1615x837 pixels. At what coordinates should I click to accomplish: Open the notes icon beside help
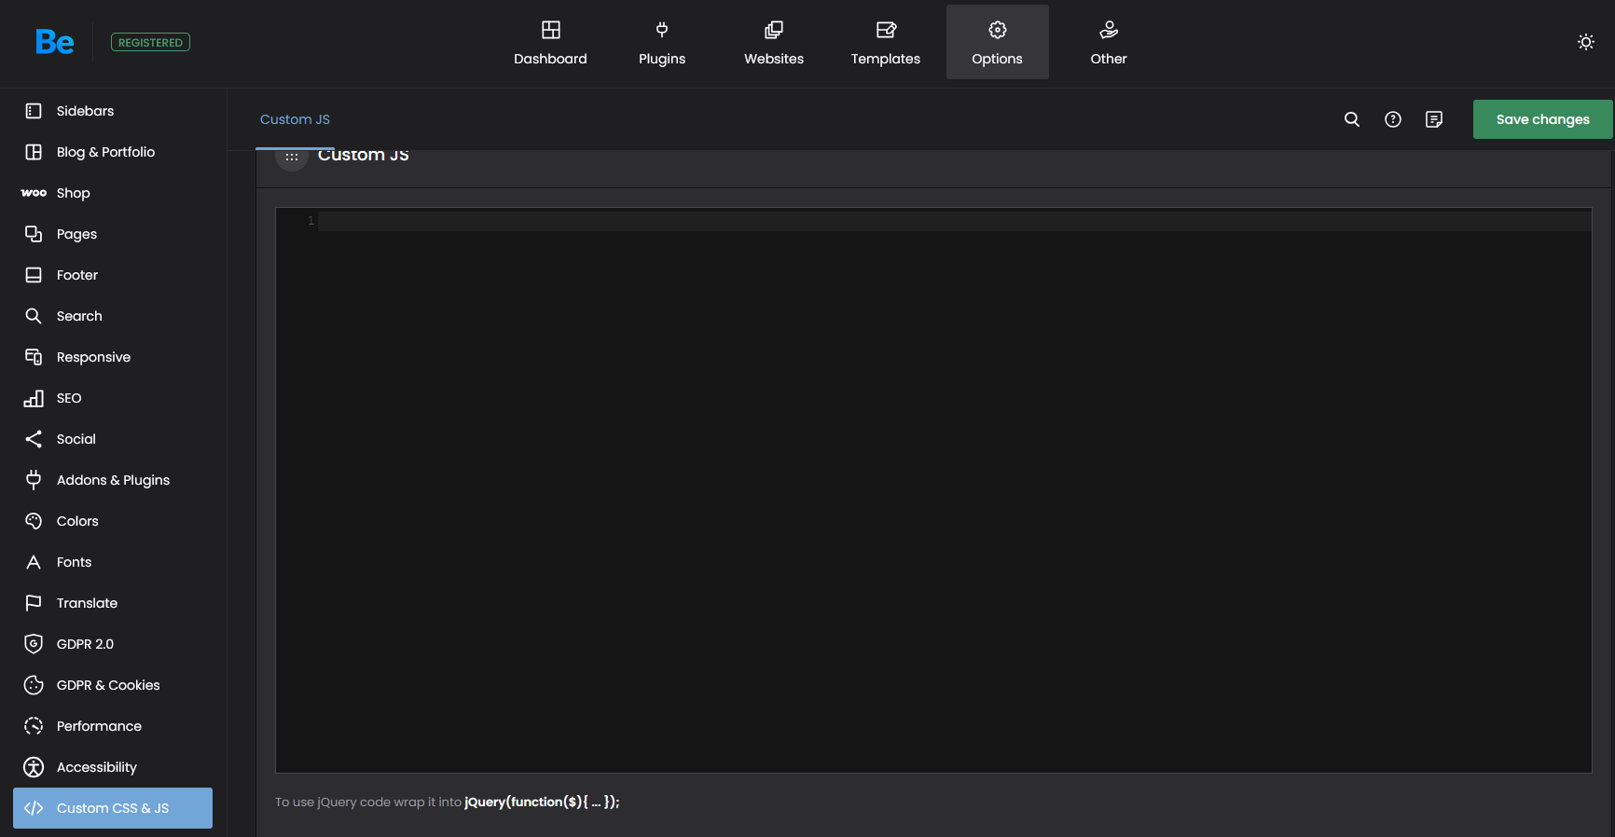point(1433,119)
